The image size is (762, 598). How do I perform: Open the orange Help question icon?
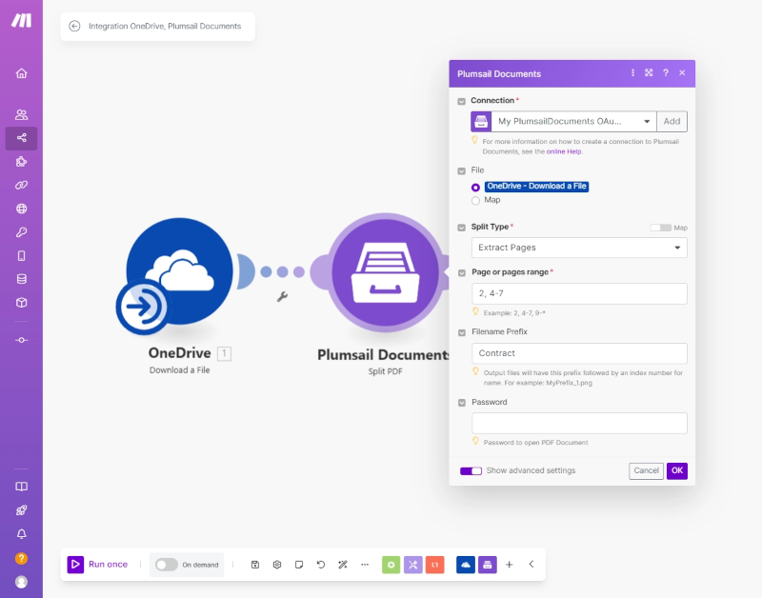click(x=21, y=559)
